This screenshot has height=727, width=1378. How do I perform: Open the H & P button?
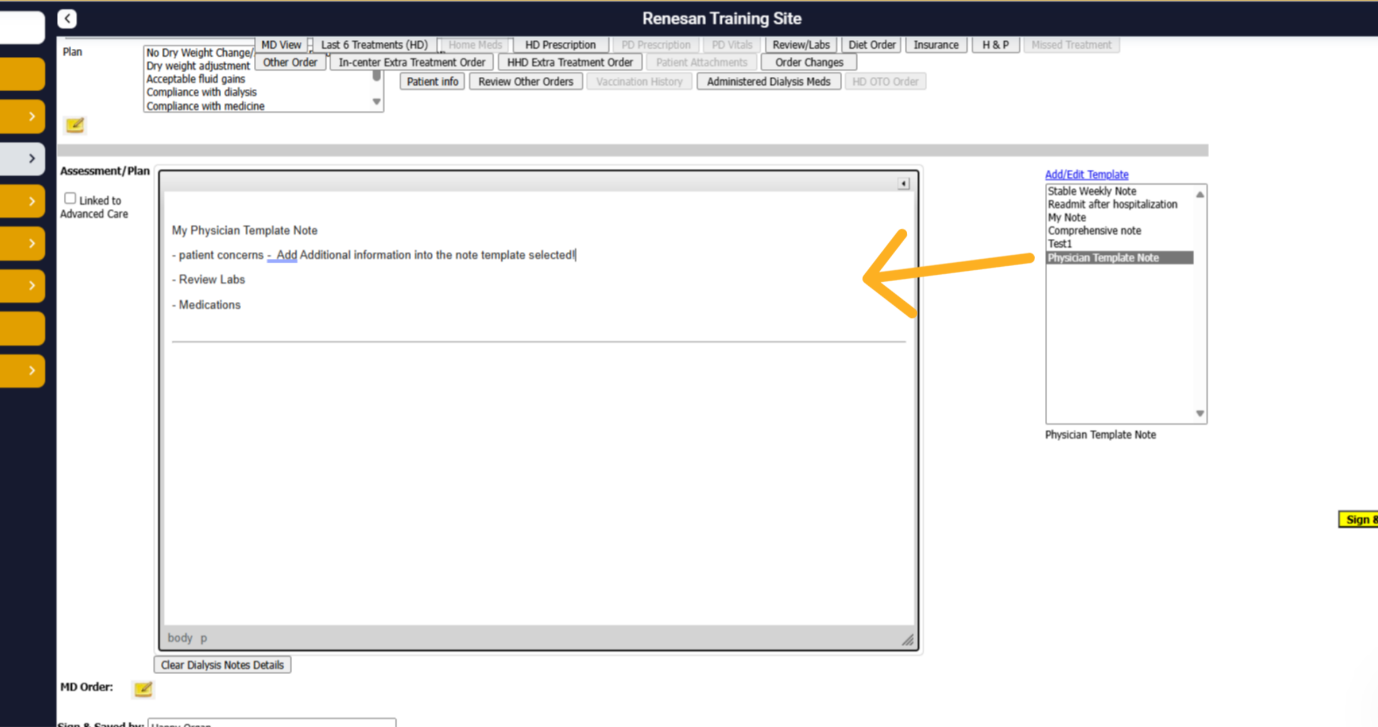996,45
